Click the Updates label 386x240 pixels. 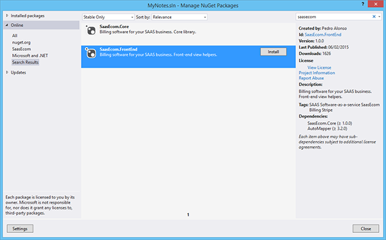[x=18, y=72]
